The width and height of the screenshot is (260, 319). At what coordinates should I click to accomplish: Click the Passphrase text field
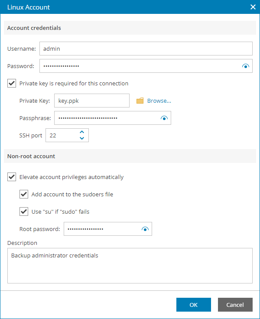pyautogui.click(x=106, y=118)
